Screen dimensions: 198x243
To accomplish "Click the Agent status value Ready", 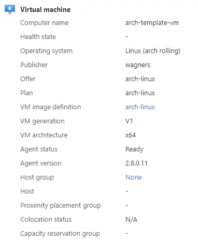I will [x=134, y=149].
